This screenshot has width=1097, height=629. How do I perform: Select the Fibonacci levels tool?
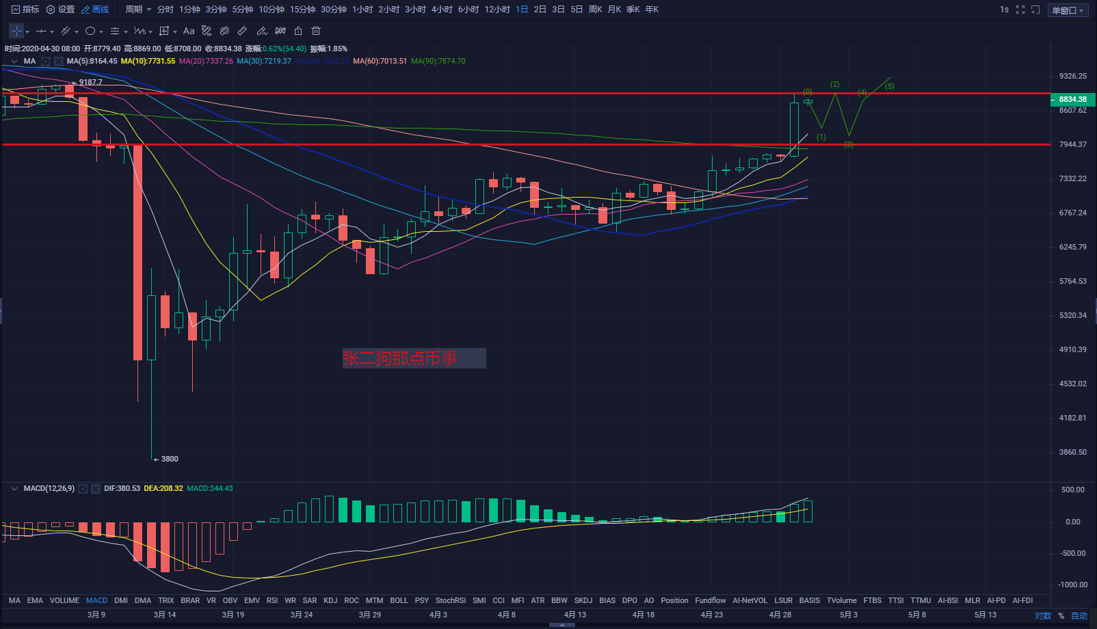tap(115, 31)
